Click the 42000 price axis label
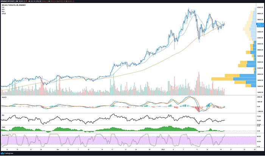 tap(260, 7)
